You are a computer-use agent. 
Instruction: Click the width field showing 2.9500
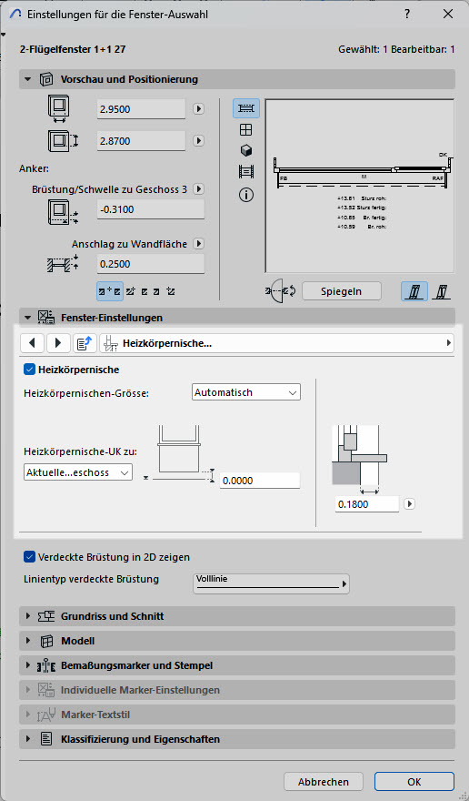pyautogui.click(x=141, y=109)
